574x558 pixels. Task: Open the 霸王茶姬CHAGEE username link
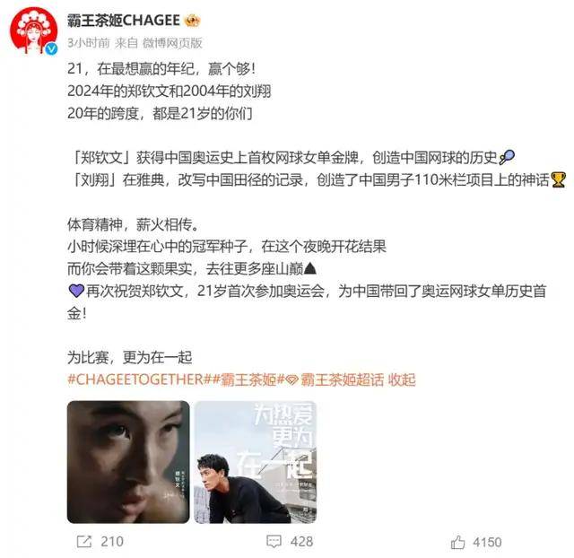124,21
